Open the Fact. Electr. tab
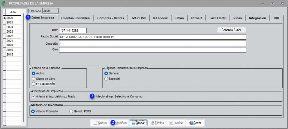 (x=218, y=18)
